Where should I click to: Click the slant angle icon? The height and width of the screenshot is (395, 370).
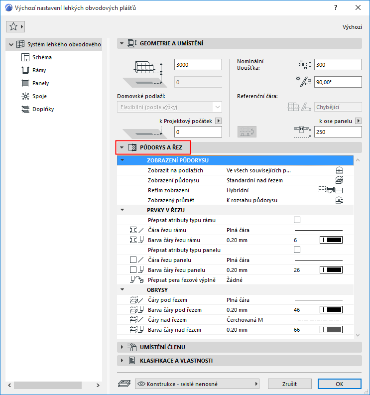point(304,82)
